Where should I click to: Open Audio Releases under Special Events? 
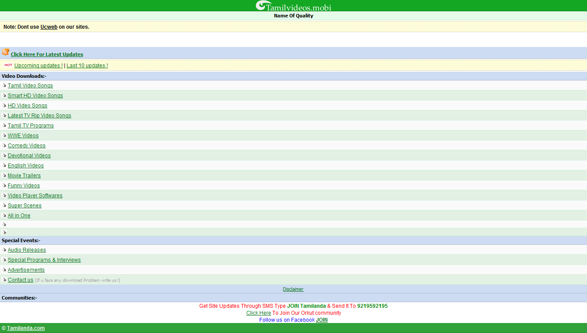click(x=27, y=250)
